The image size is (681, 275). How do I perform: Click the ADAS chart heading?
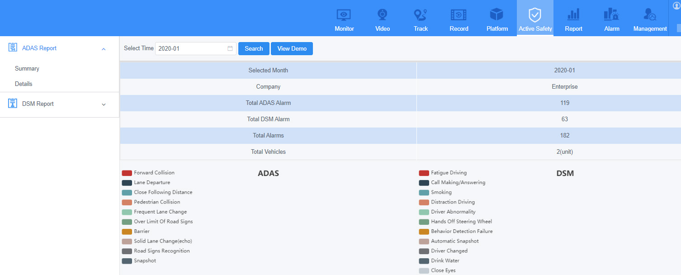[268, 173]
